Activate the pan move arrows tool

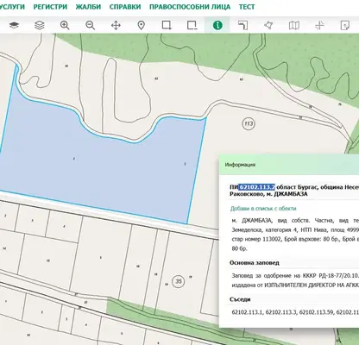pyautogui.click(x=116, y=25)
